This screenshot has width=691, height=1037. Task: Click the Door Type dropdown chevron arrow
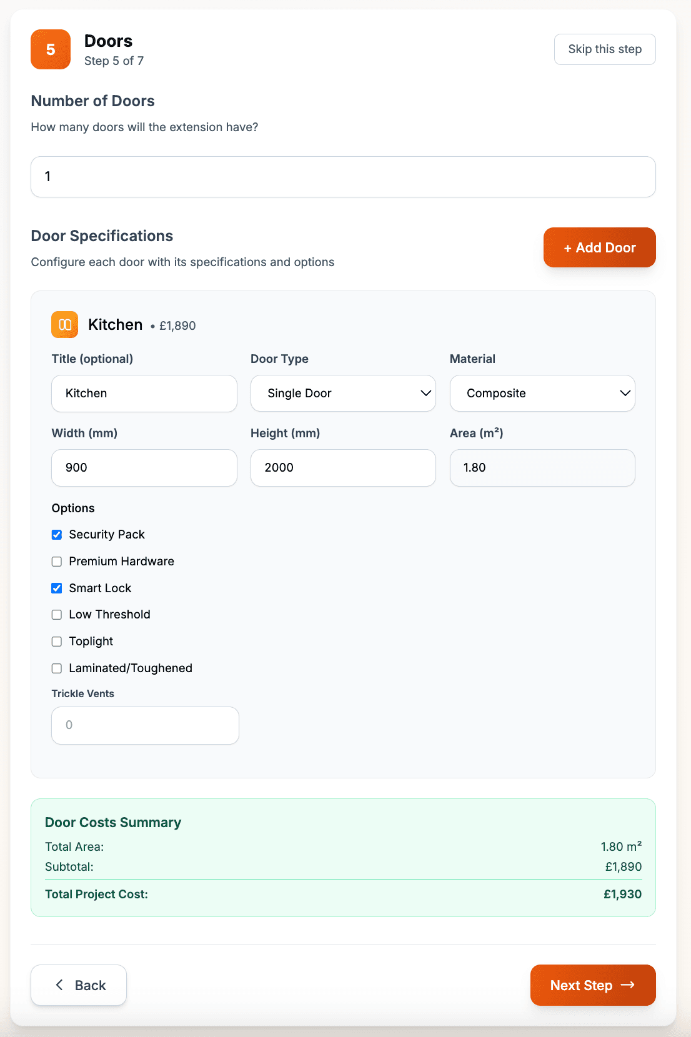425,394
